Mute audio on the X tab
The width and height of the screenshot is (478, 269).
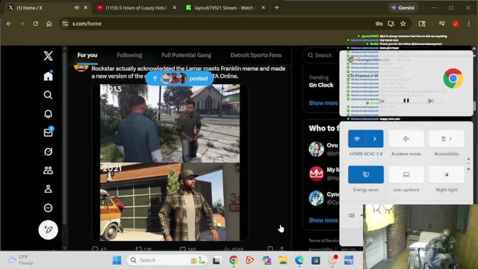77,7
